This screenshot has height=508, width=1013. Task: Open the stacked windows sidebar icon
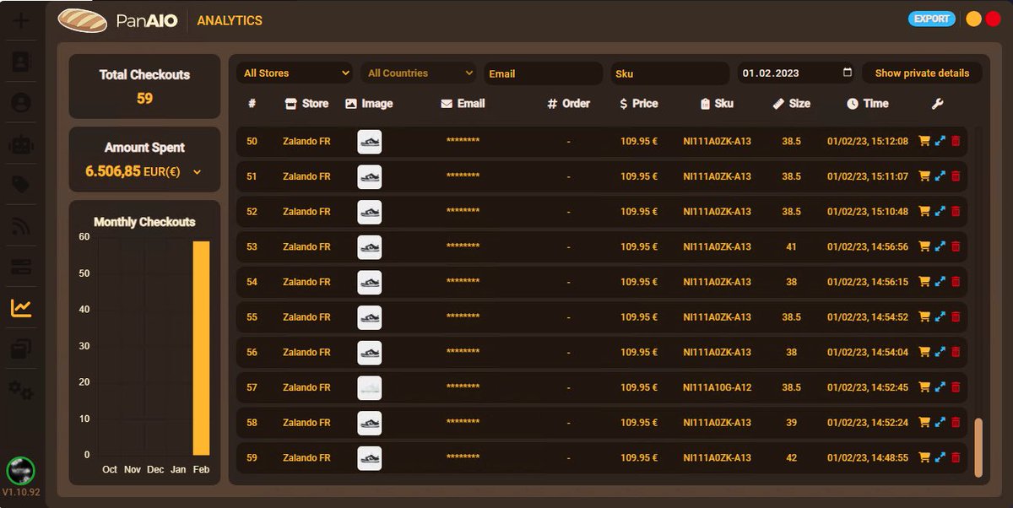pyautogui.click(x=21, y=349)
